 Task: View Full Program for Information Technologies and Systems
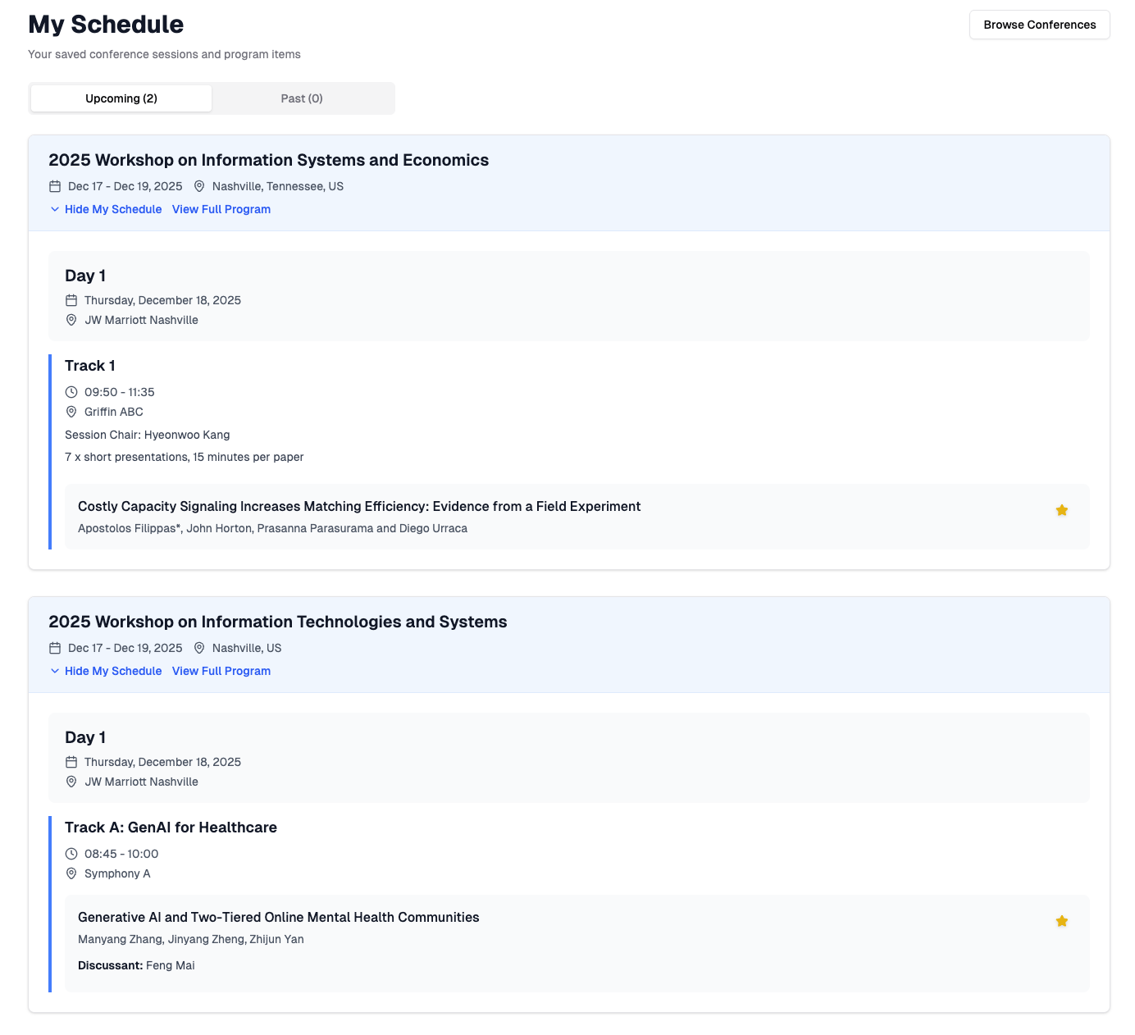tap(221, 671)
